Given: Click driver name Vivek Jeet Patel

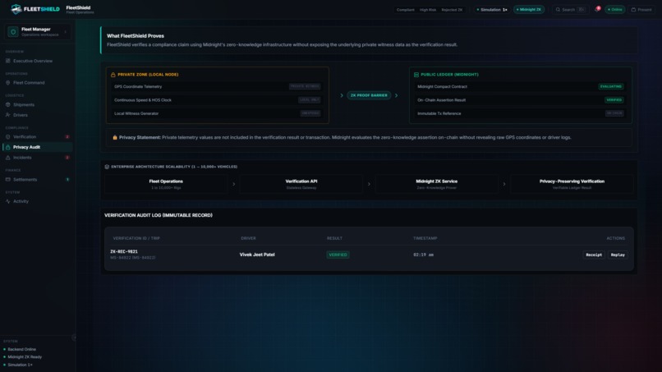Looking at the screenshot, I should (257, 255).
